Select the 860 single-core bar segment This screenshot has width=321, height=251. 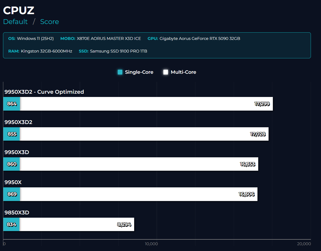point(12,164)
